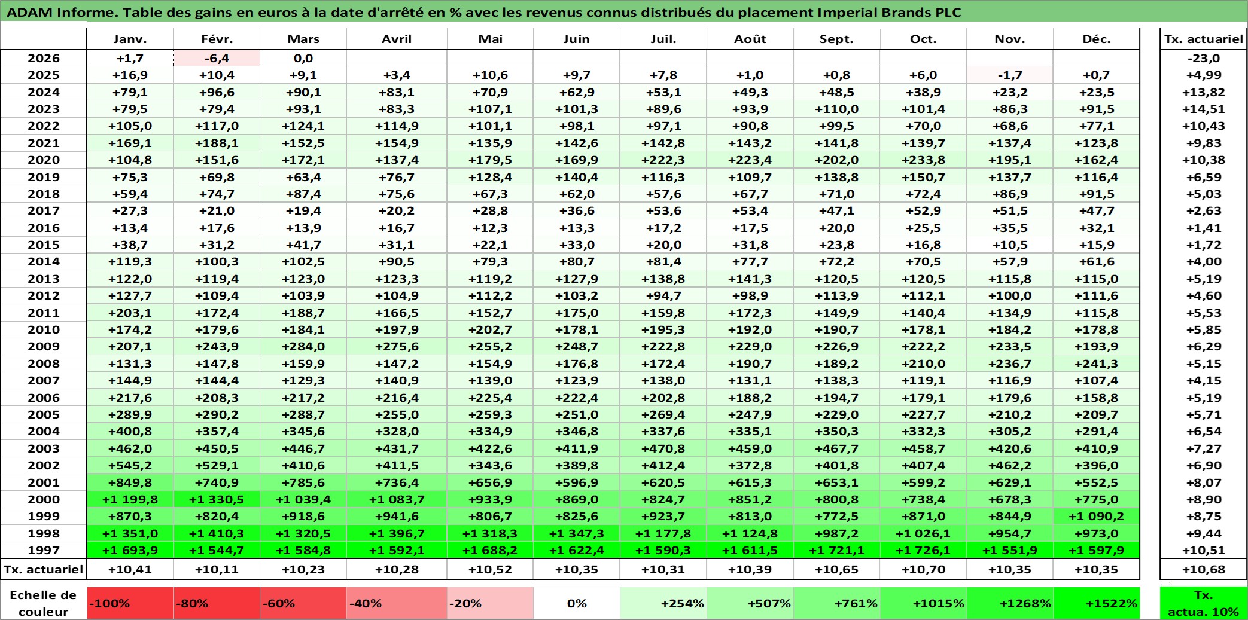Click the -23,0 actuarial rate for 2026

point(1204,58)
